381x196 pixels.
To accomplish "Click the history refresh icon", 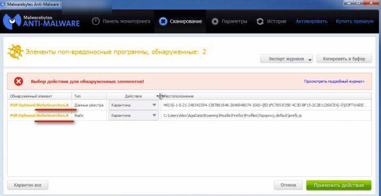I will click(x=260, y=21).
